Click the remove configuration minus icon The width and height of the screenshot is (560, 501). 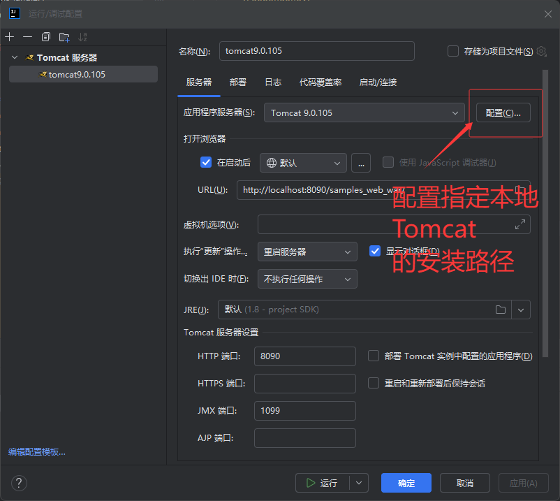coord(28,37)
